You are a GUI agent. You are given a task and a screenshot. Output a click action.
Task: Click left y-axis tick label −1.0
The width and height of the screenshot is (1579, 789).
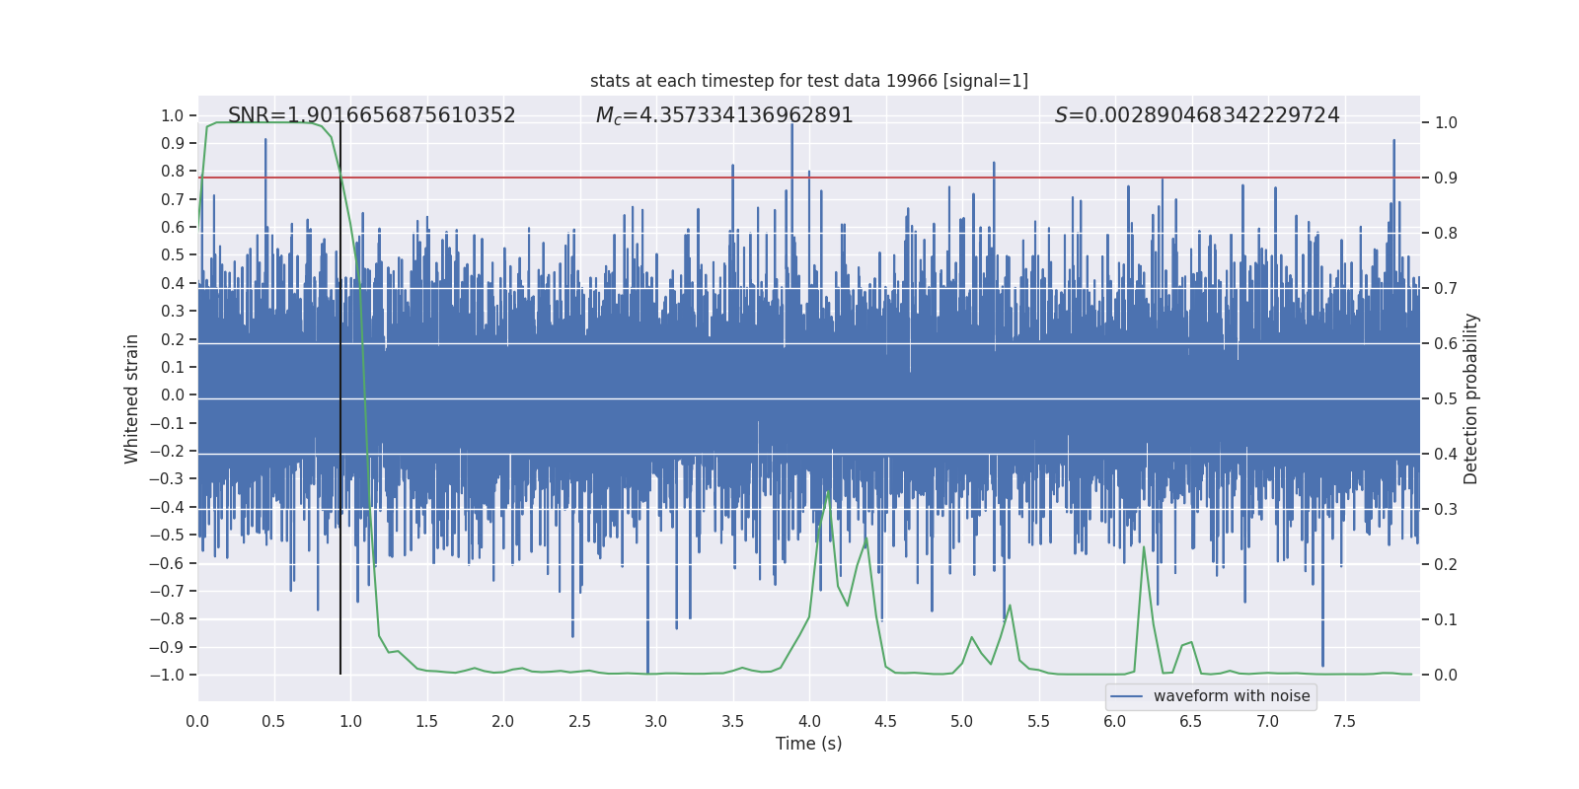pos(167,675)
